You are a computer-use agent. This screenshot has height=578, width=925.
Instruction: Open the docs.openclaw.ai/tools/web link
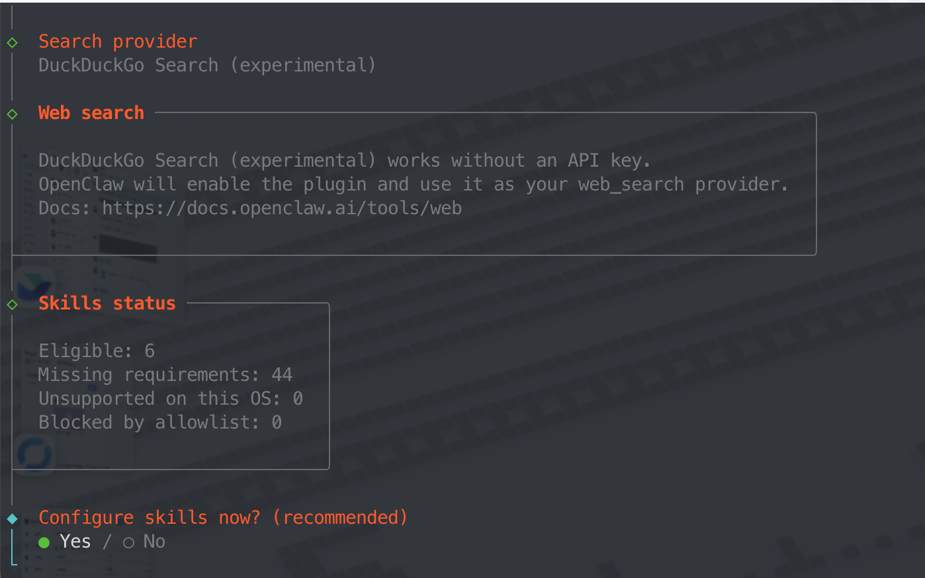[x=282, y=208]
